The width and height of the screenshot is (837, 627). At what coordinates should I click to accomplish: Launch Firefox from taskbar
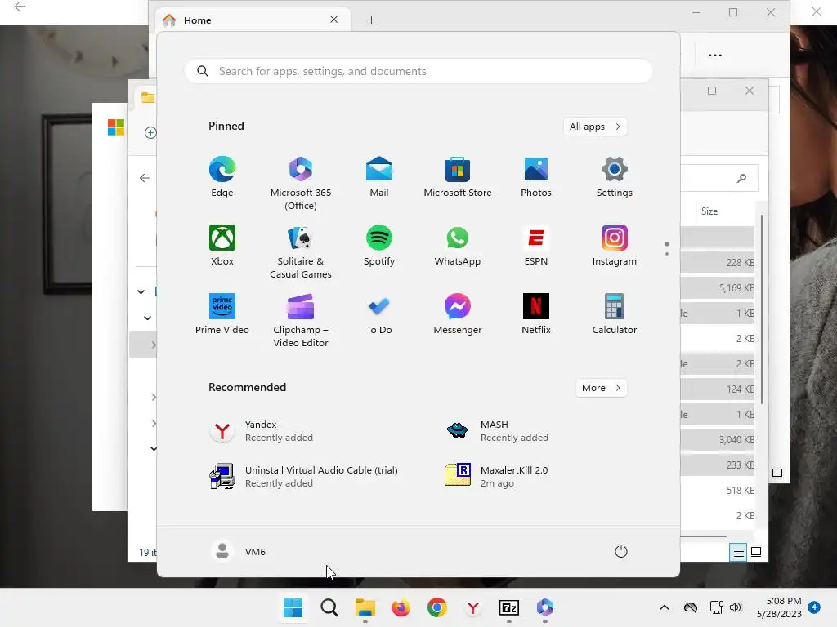pos(401,607)
